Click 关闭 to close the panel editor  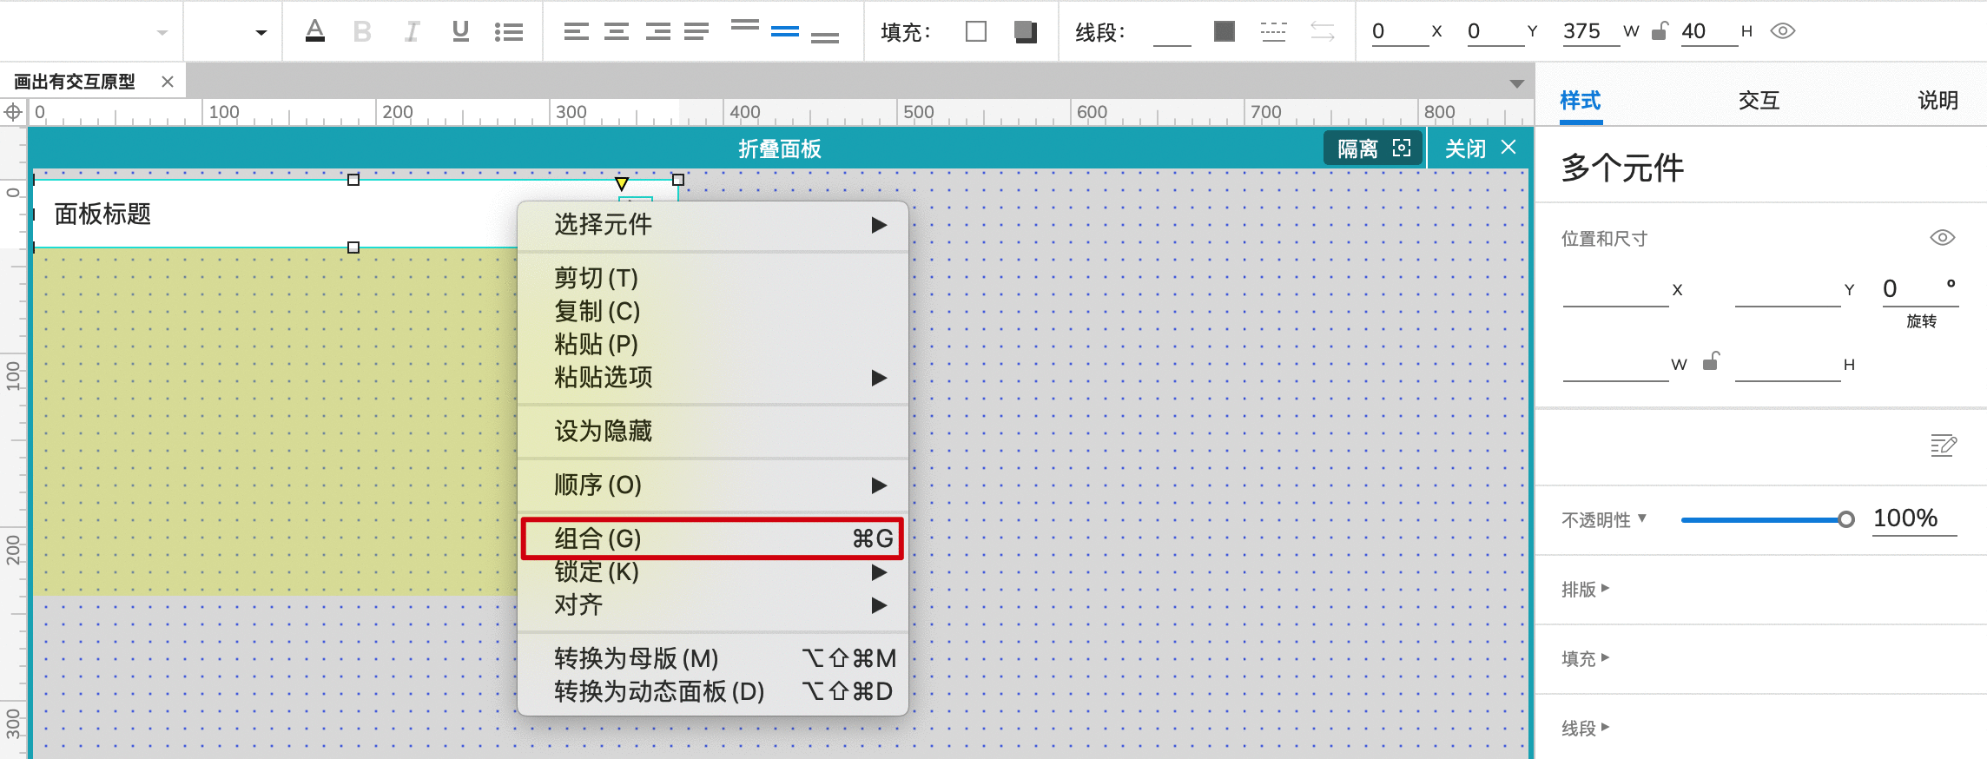pyautogui.click(x=1480, y=148)
